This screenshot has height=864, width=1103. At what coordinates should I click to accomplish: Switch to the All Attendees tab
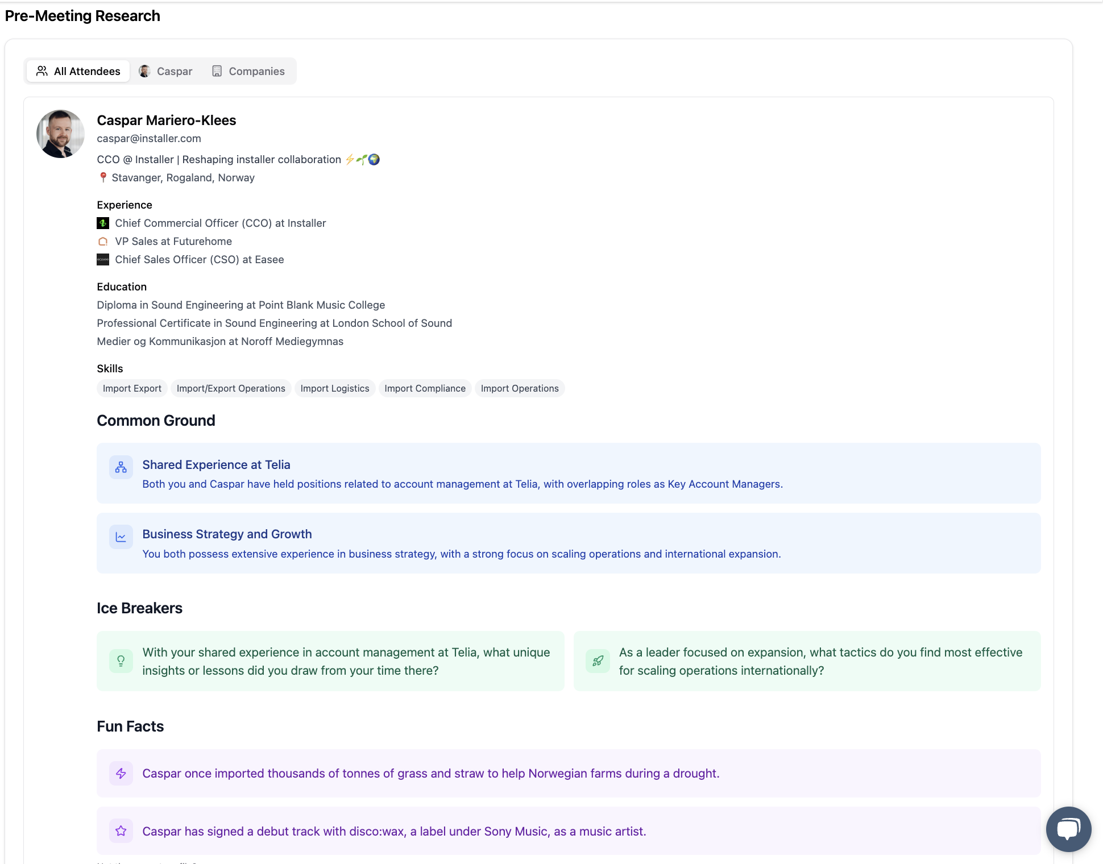click(x=78, y=71)
